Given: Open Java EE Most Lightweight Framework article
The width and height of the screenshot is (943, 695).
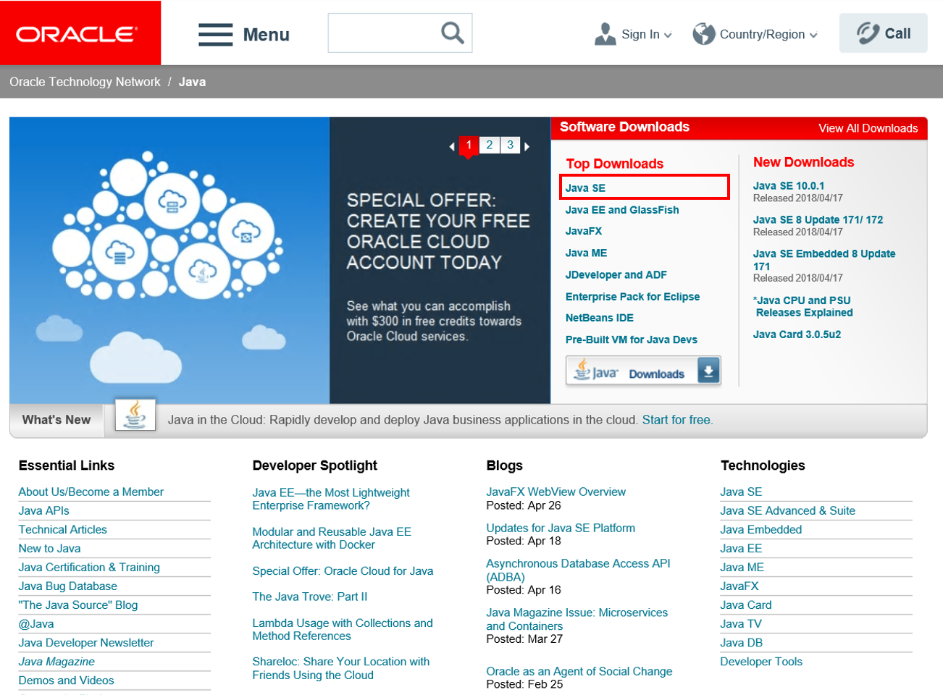Looking at the screenshot, I should (x=331, y=499).
